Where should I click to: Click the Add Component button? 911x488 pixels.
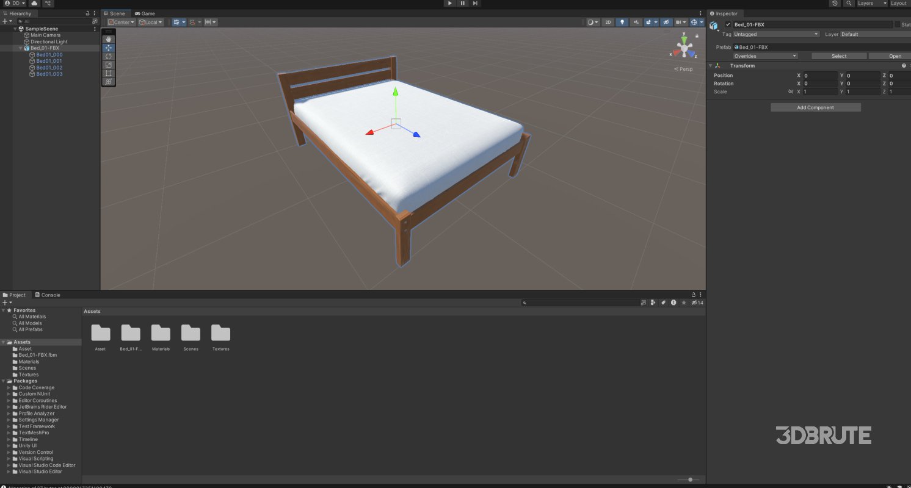[815, 107]
